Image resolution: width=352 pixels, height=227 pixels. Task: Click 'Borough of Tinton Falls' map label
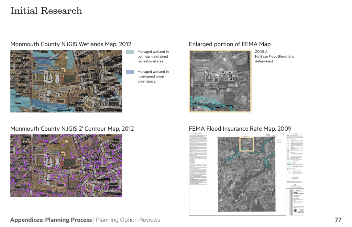click(229, 76)
